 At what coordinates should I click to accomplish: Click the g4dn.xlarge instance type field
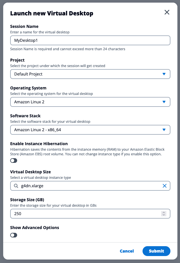tap(87, 186)
